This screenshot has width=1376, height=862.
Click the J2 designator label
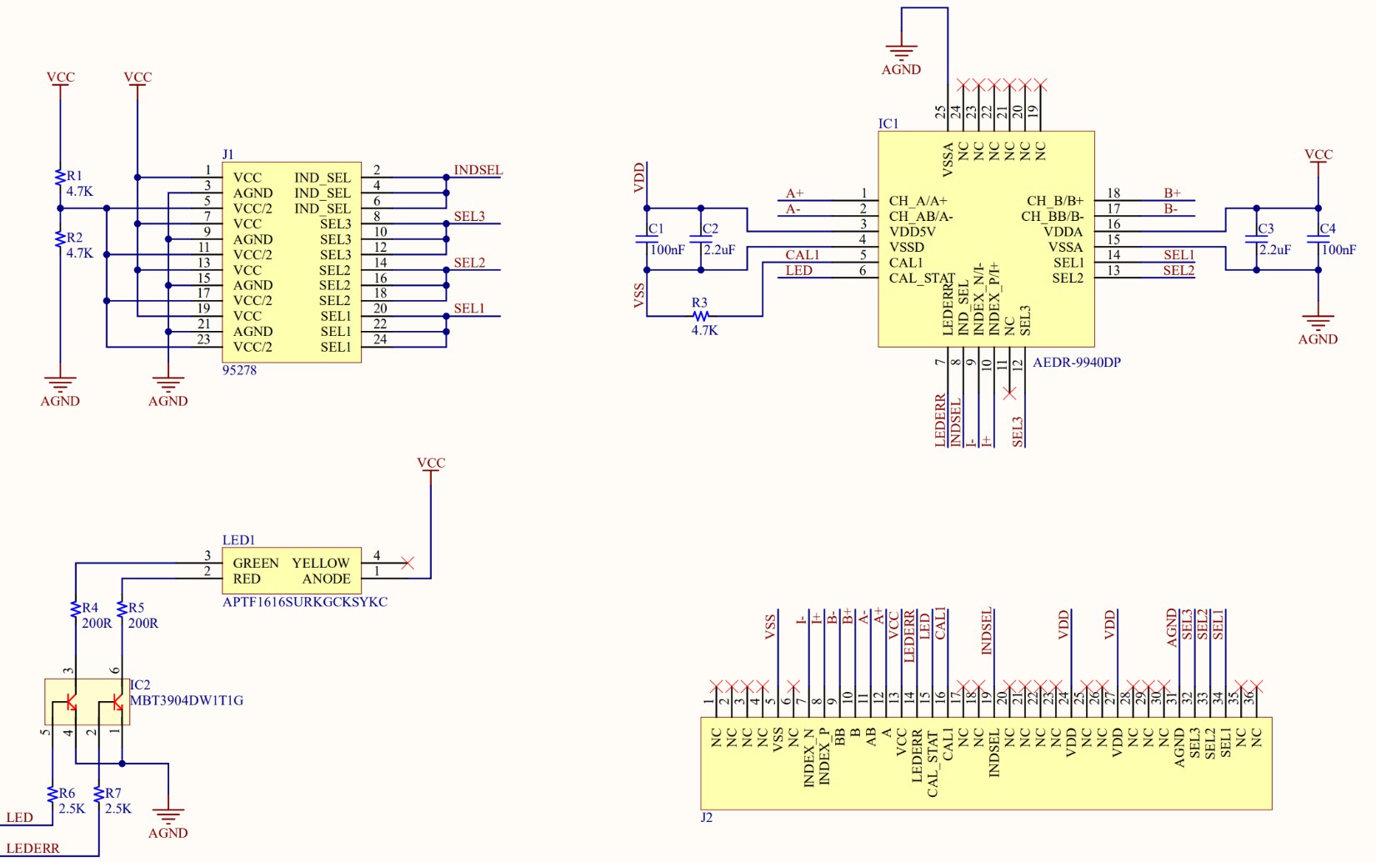pyautogui.click(x=707, y=817)
